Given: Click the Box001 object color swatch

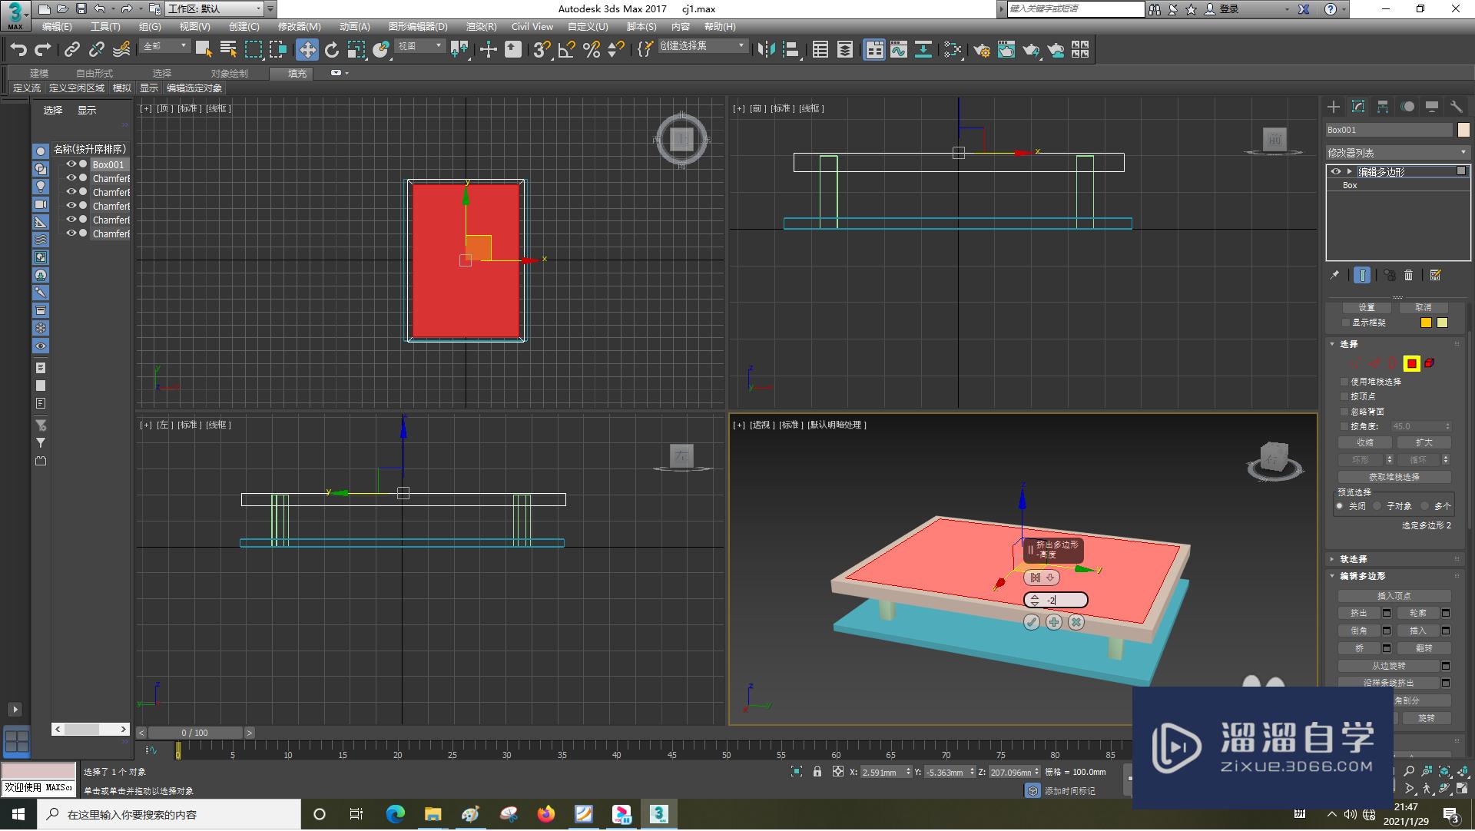Looking at the screenshot, I should click(x=1463, y=130).
